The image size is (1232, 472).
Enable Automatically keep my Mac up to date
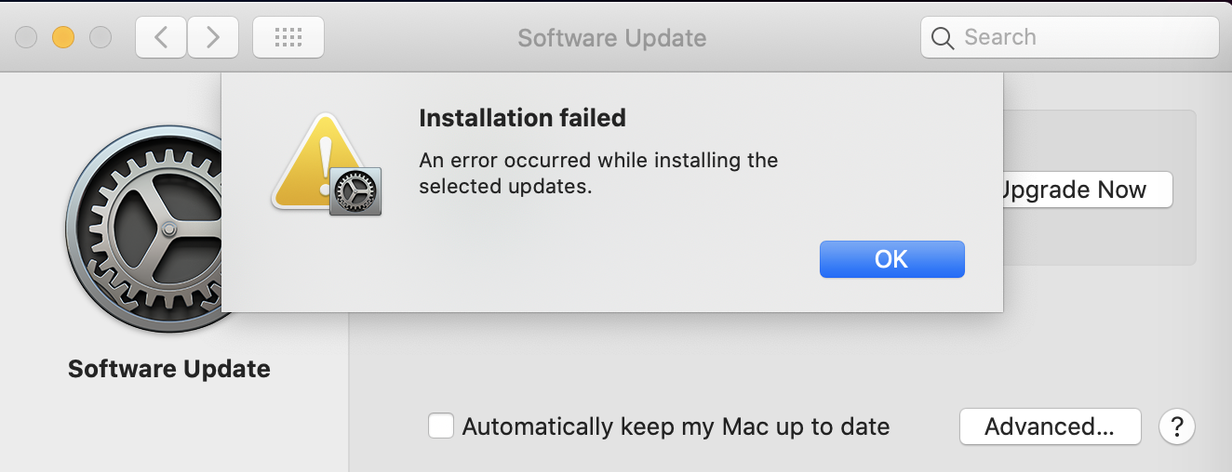tap(441, 426)
